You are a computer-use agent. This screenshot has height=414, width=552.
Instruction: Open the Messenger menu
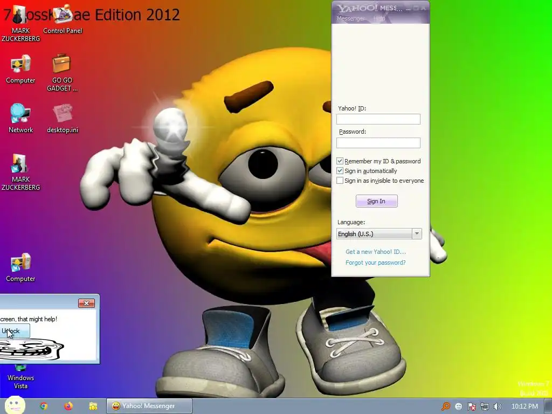(350, 18)
